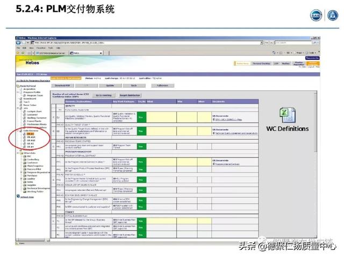Screen dimensions: 344x258
Task: Collapse the Other data folder node
Action: (18, 153)
